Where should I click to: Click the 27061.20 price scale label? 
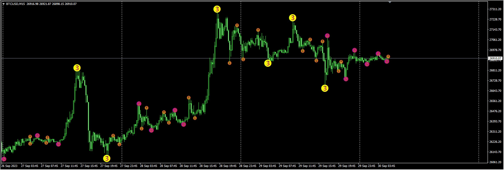coord(495,40)
